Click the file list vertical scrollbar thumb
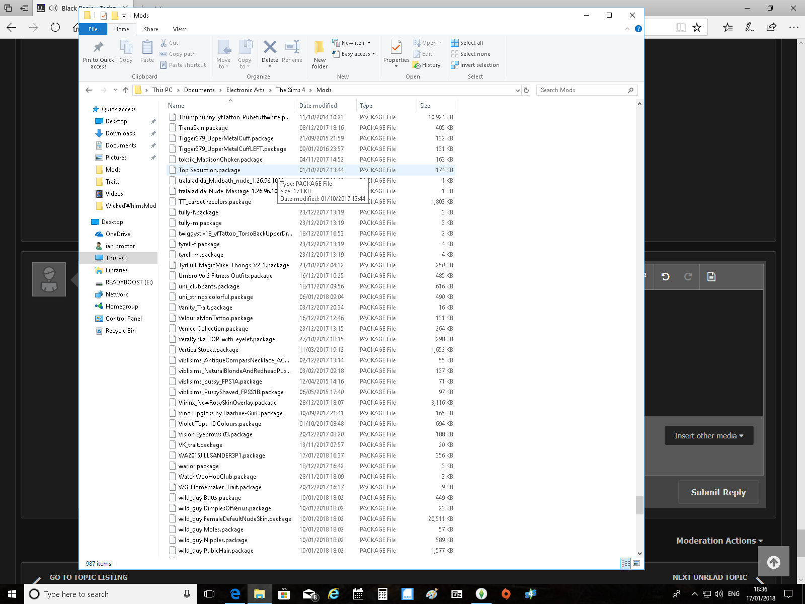The width and height of the screenshot is (805, 604). 640,505
